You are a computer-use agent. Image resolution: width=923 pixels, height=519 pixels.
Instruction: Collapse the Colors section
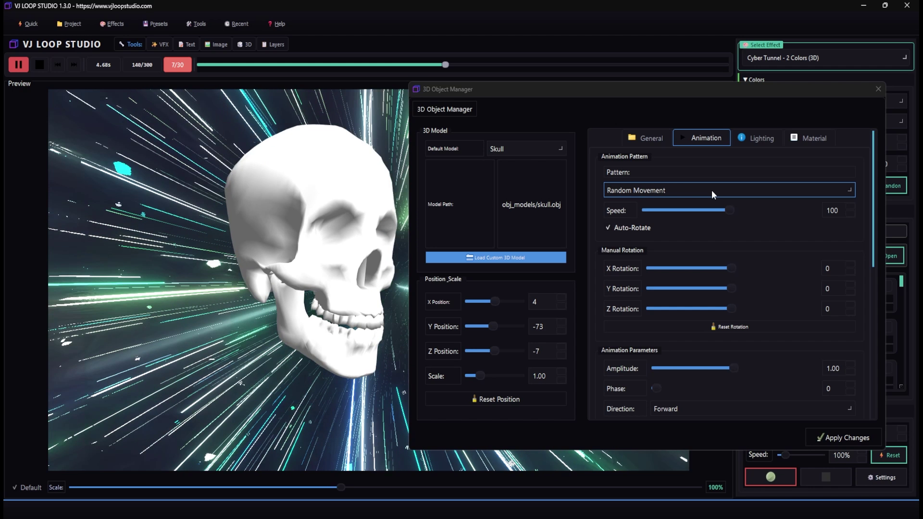[753, 80]
